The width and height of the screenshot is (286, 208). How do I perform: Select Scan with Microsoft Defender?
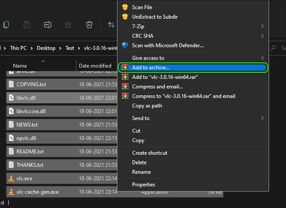pyautogui.click(x=193, y=45)
